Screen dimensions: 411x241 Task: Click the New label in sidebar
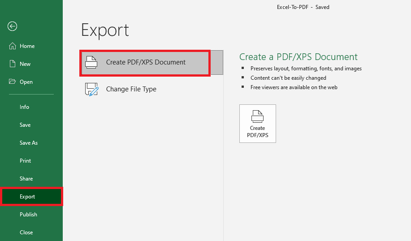click(25, 64)
